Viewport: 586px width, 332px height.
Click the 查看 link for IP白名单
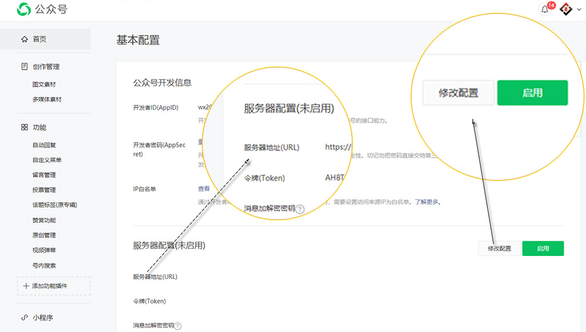204,189
